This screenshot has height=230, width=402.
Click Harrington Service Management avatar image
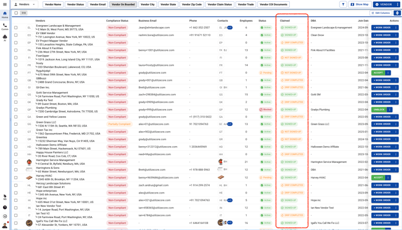tap(29, 162)
